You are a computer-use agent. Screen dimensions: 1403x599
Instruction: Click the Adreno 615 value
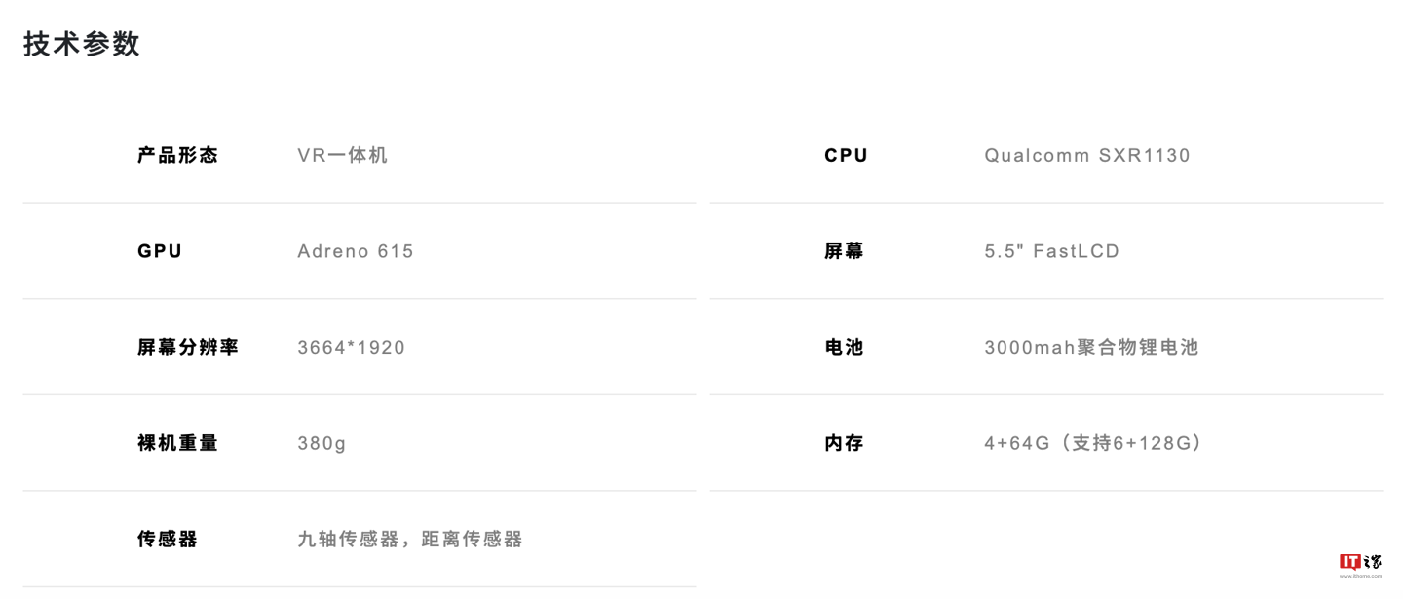click(x=356, y=251)
